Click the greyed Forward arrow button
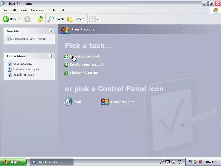This screenshot has height=166, width=221. point(27,19)
